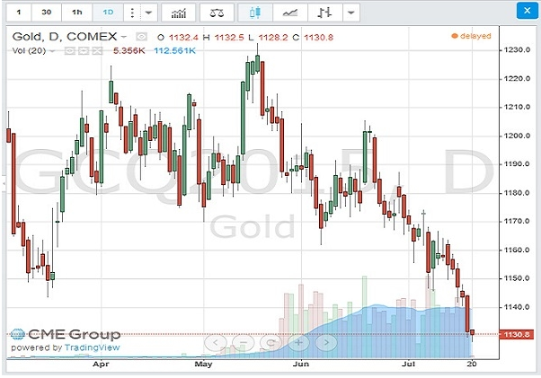Switch to the 1D interval
The height and width of the screenshot is (378, 541).
pyautogui.click(x=108, y=13)
